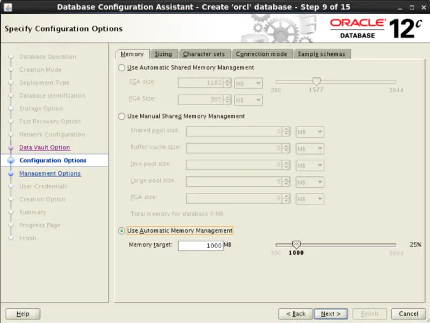The width and height of the screenshot is (430, 323).
Task: Minimize the Database Configuration Assistant window
Action: tap(400, 7)
